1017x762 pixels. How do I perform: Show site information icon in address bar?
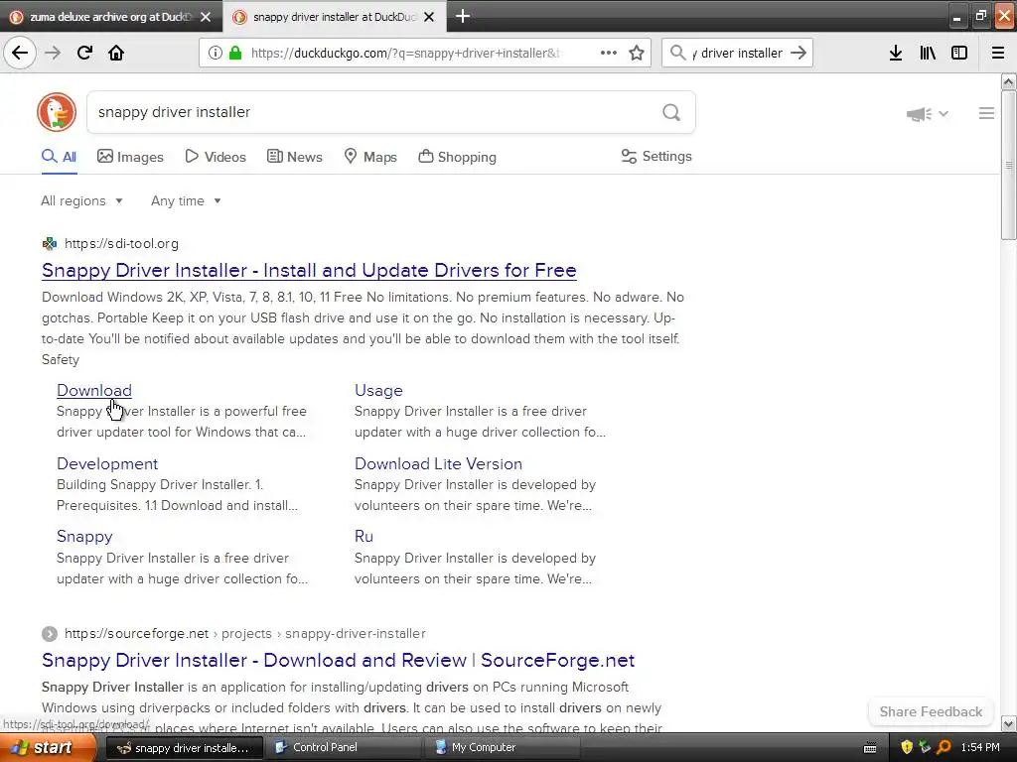[216, 53]
